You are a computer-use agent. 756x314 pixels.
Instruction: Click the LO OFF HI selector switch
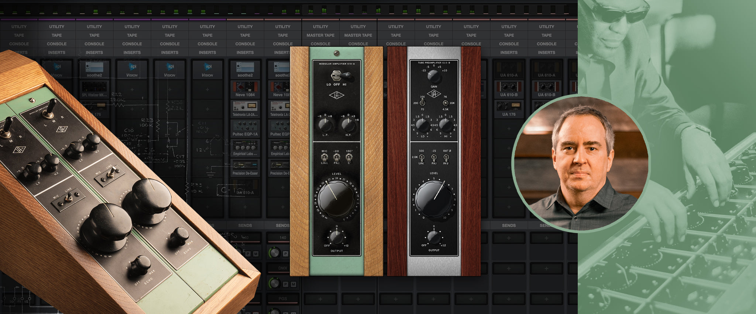pos(336,76)
